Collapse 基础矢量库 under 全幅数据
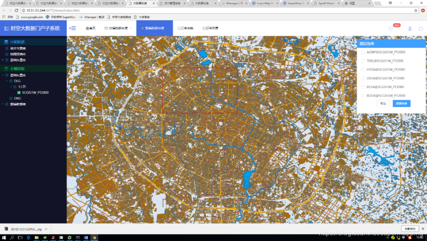Image resolution: width=427 pixels, height=241 pixels. click(x=3, y=75)
